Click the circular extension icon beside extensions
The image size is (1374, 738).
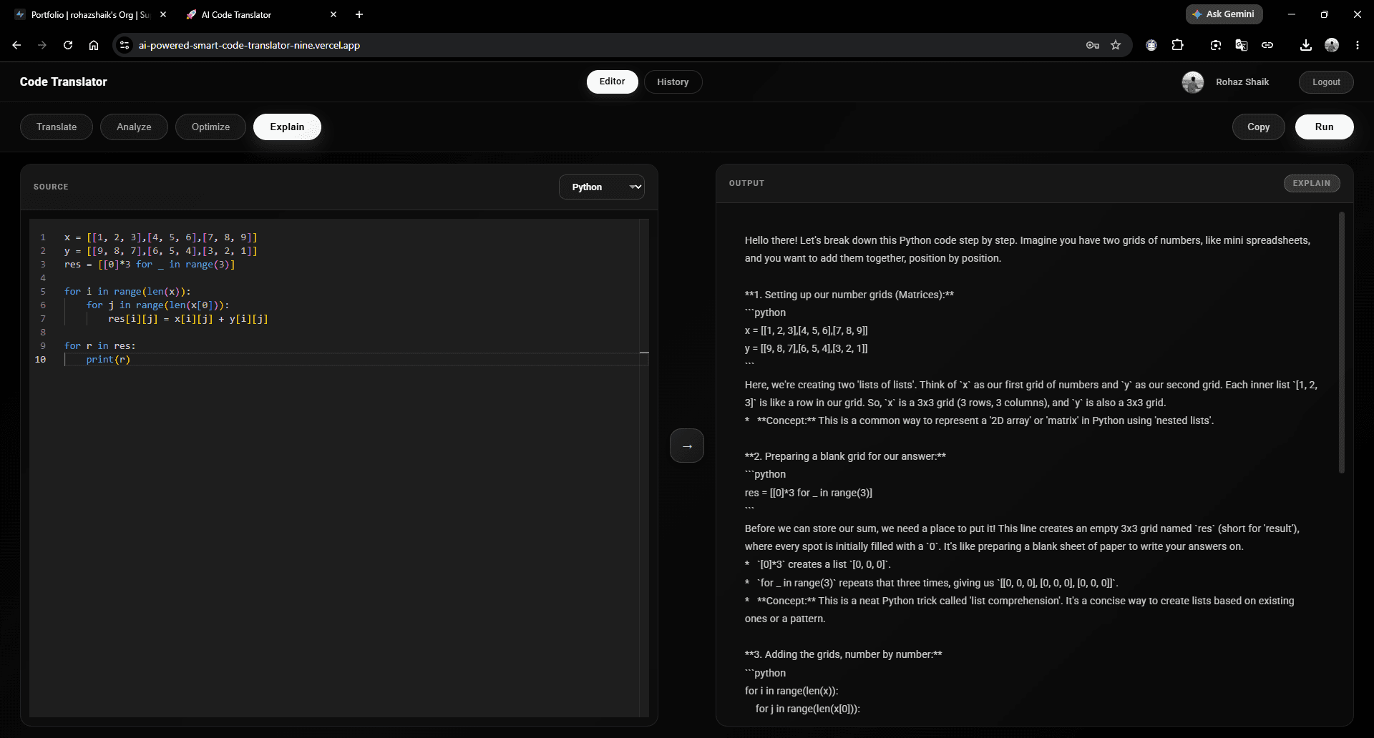(1151, 45)
